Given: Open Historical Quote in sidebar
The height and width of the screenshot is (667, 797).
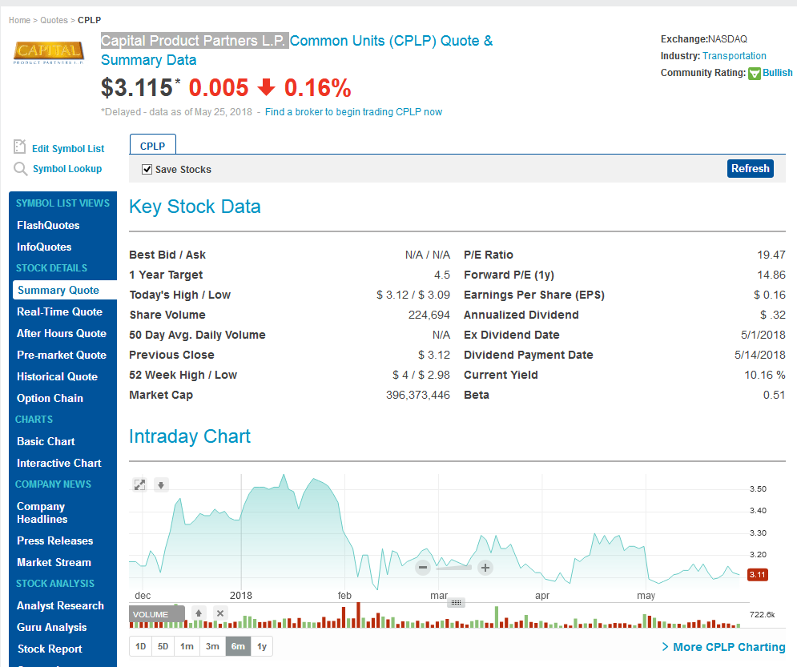Looking at the screenshot, I should point(57,376).
